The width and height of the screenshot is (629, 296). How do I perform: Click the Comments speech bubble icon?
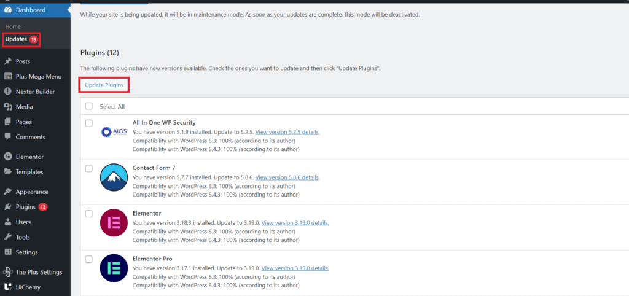click(7, 137)
